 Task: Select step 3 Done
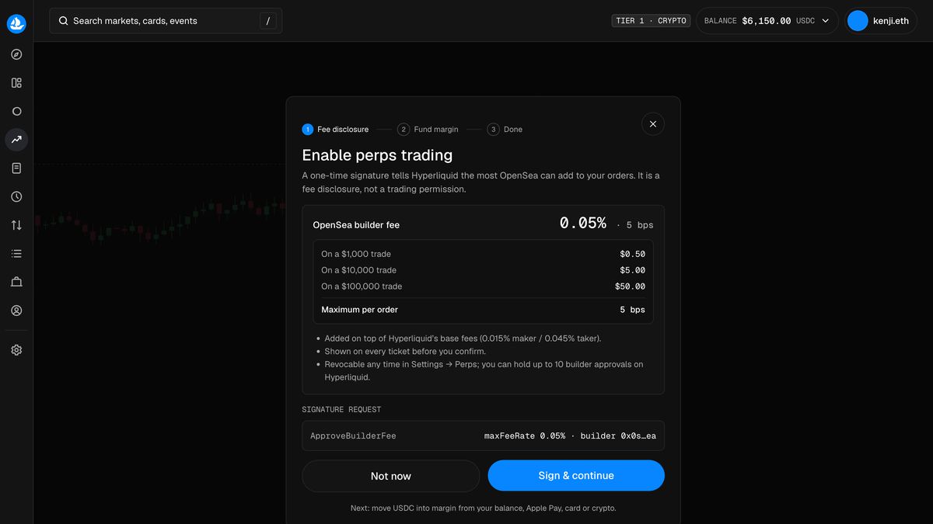pos(505,130)
